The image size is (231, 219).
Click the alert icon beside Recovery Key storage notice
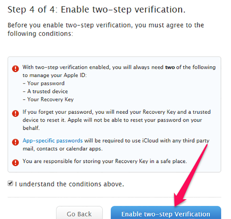tap(15, 162)
